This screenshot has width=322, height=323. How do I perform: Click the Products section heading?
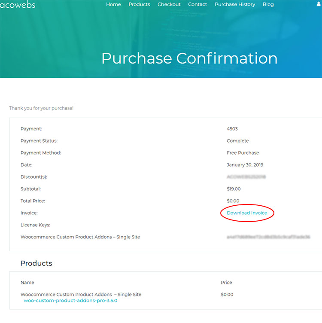click(36, 263)
